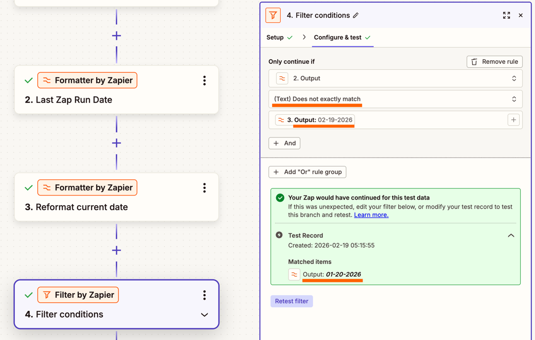This screenshot has height=340, width=535.
Task: Open the Learn more link
Action: 371,215
